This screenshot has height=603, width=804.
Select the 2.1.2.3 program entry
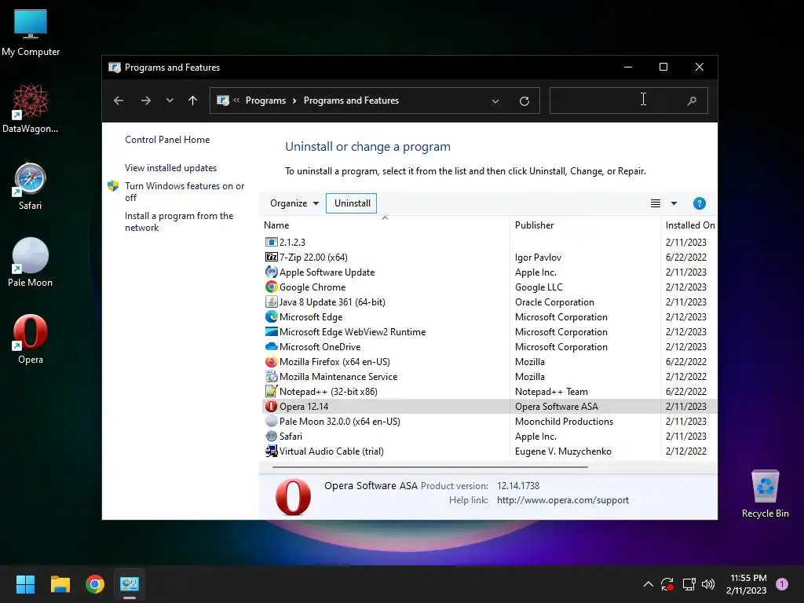490,242
